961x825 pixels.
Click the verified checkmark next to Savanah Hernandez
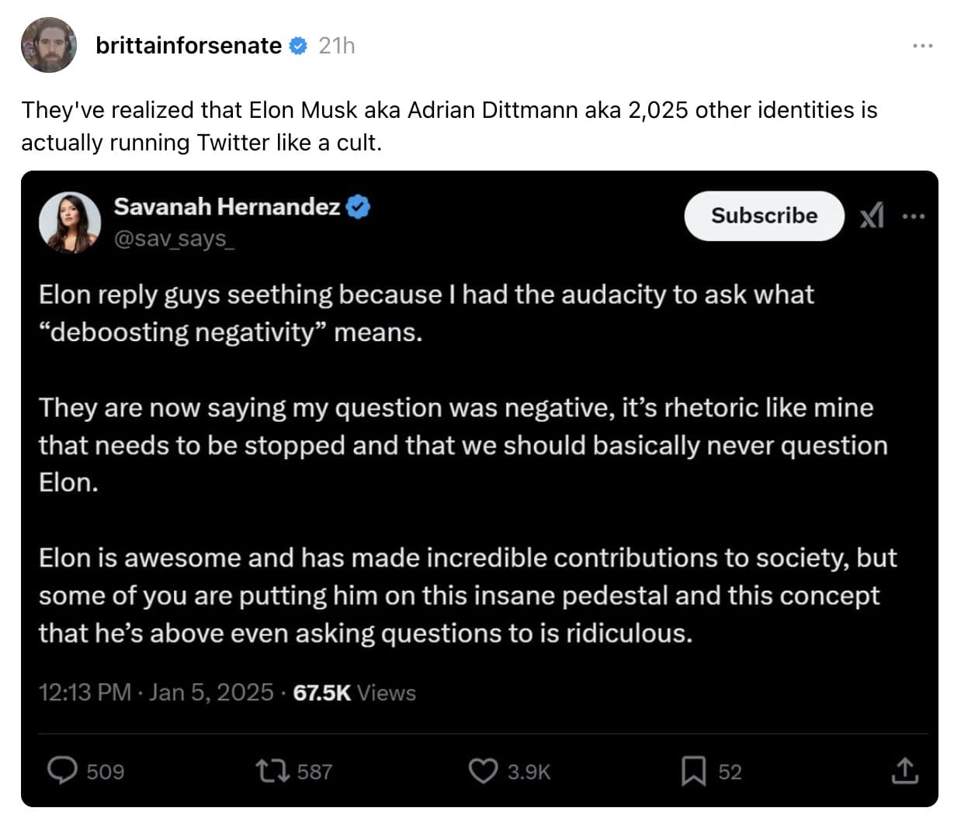coord(358,207)
